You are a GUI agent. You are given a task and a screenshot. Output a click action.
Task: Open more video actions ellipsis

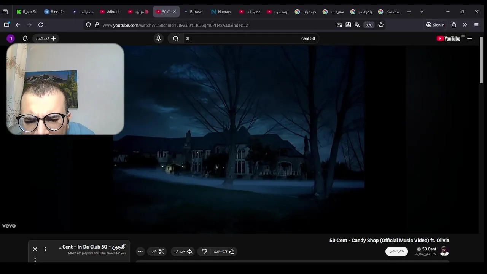pyautogui.click(x=140, y=251)
